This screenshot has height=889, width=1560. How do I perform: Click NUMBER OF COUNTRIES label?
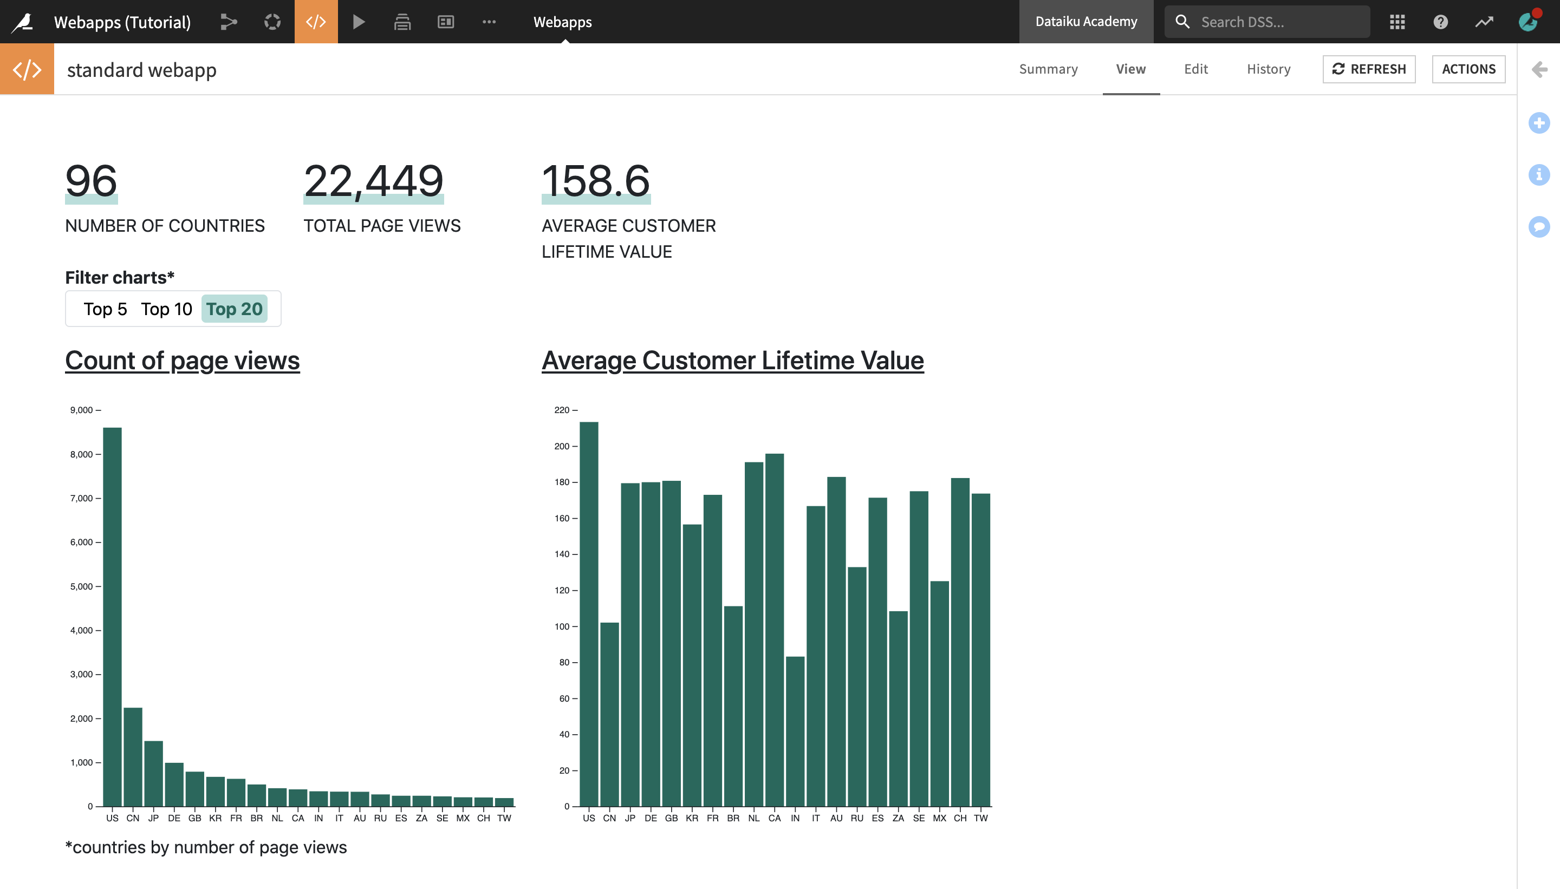coord(165,226)
